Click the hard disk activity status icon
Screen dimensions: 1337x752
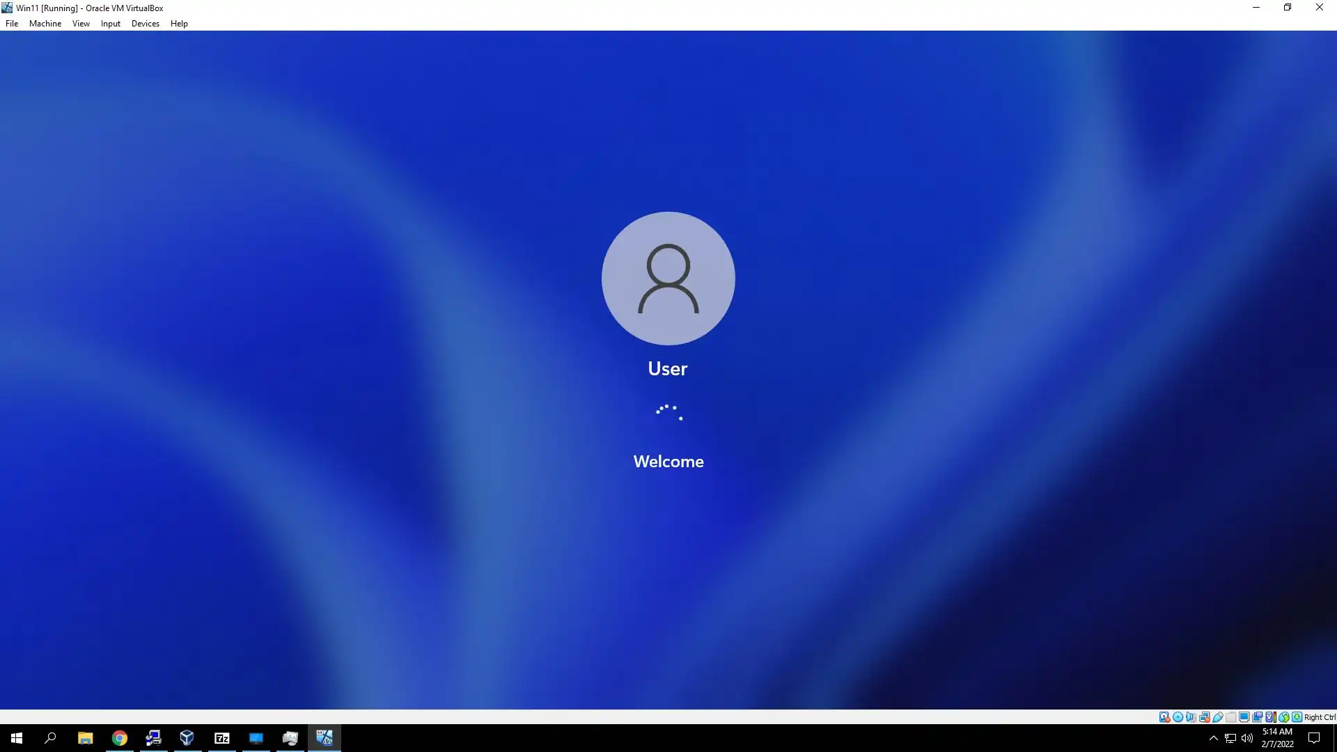(1164, 717)
